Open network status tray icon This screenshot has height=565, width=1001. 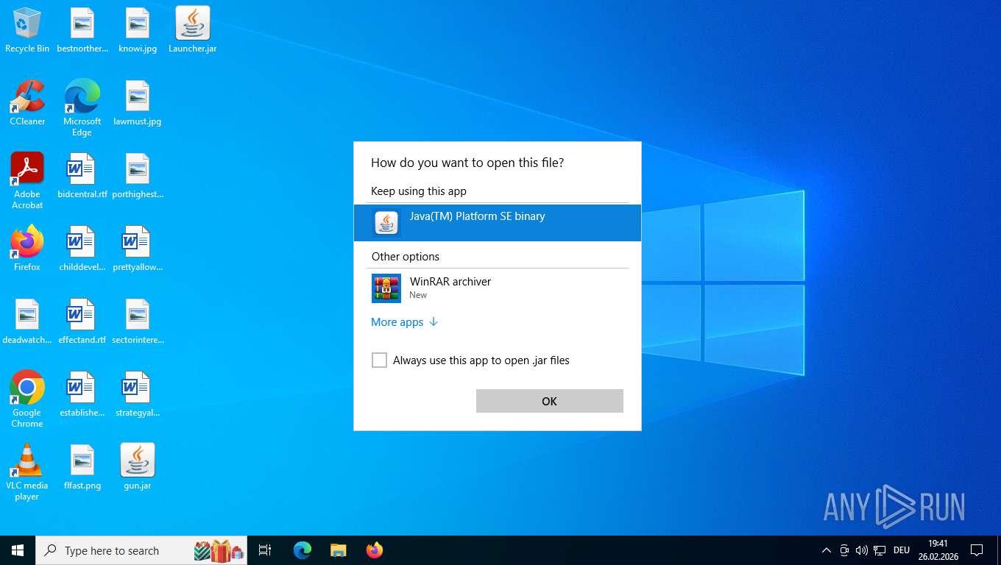point(880,550)
